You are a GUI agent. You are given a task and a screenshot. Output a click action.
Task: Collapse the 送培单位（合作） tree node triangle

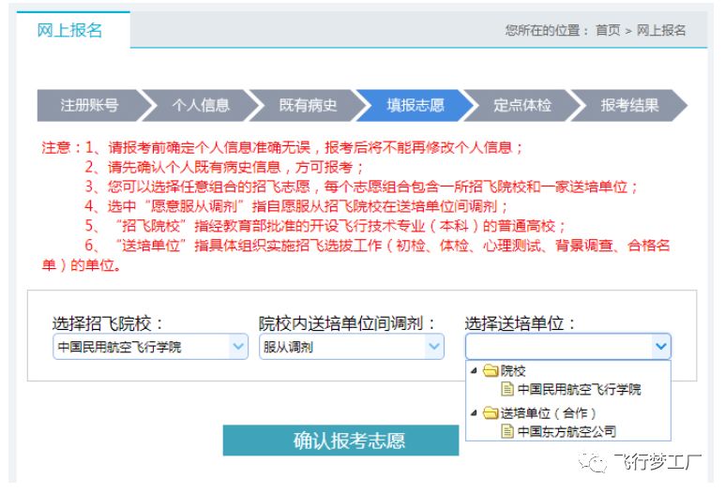click(x=474, y=412)
